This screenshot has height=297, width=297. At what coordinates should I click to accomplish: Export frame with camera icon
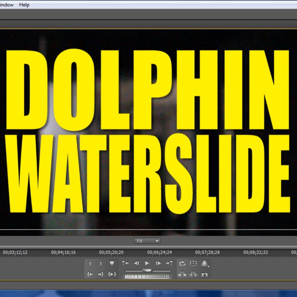click(204, 275)
